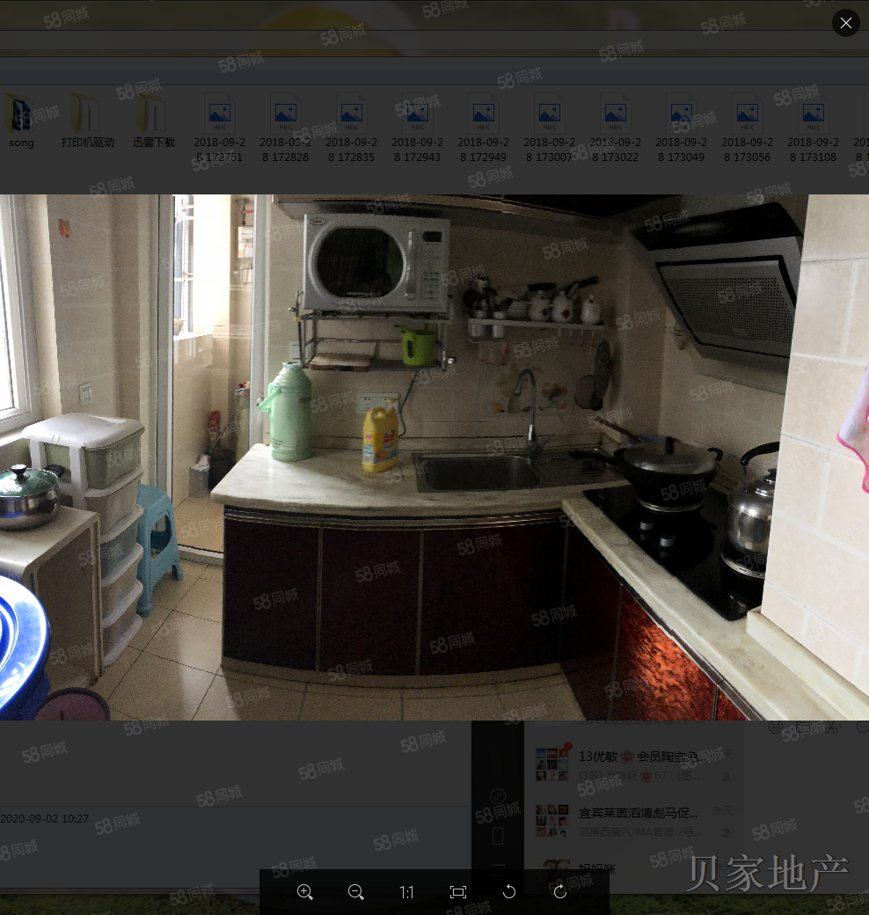Select file 2018-09-28 173007
Screen dimensions: 869x915
[x=549, y=126]
